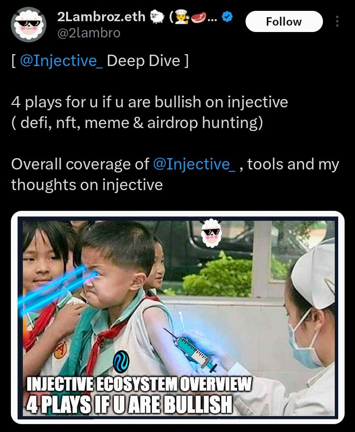Screen dimensions: 355x432
Task: Open the 2Lambroz.eth display name link
Action: pyautogui.click(x=101, y=17)
